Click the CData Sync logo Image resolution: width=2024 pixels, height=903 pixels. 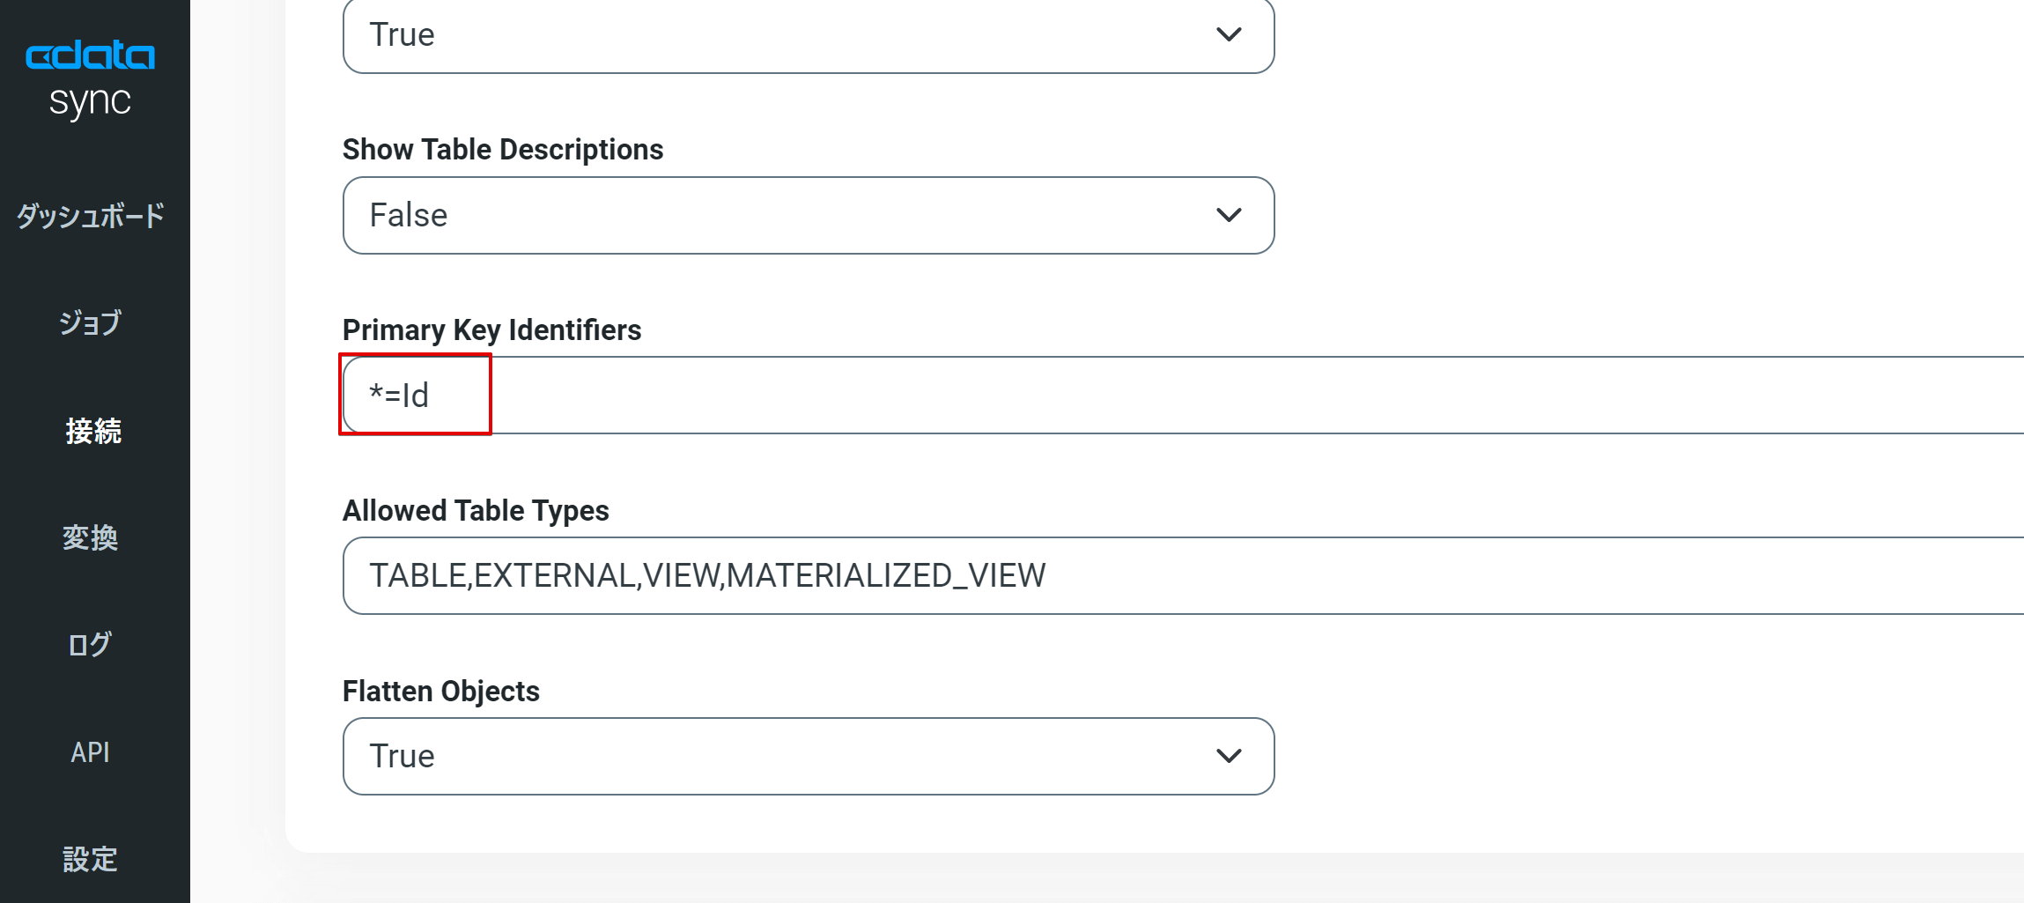[90, 78]
